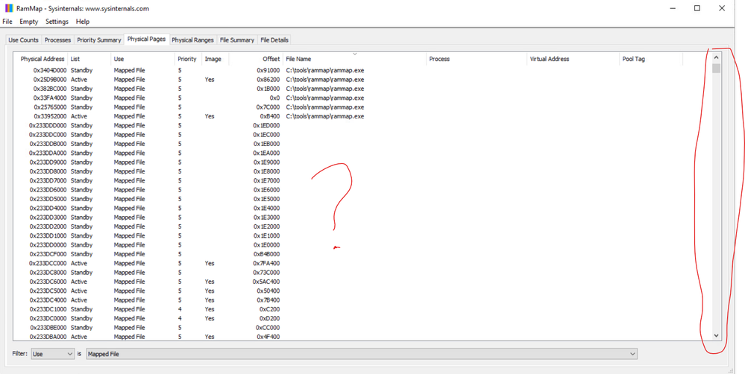Sort by Priority column header

pos(188,59)
